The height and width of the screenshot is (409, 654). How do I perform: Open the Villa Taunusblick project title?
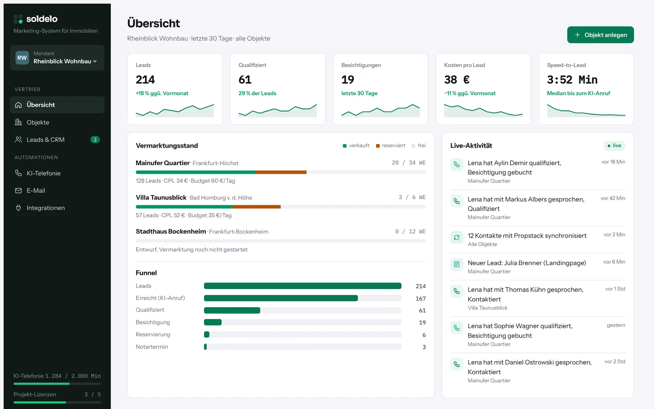[161, 198]
